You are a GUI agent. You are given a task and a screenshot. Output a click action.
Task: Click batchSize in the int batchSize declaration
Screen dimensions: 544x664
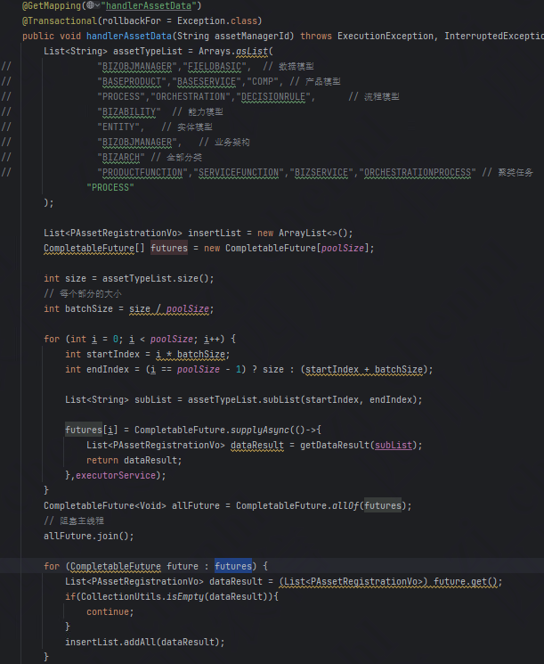pyautogui.click(x=89, y=308)
